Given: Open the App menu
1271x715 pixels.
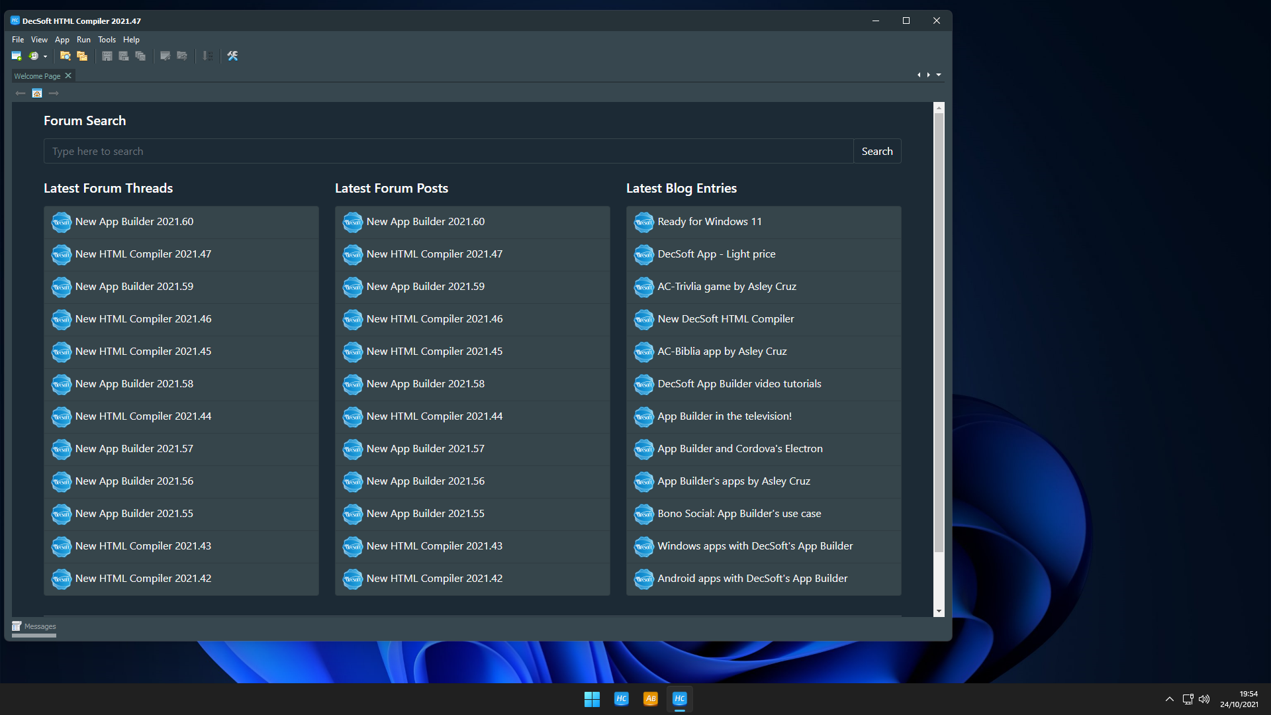Looking at the screenshot, I should tap(62, 40).
